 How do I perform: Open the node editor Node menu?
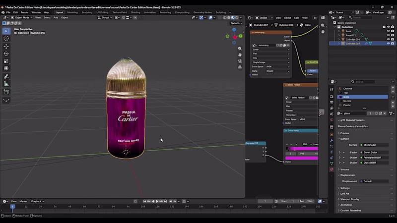(305, 18)
